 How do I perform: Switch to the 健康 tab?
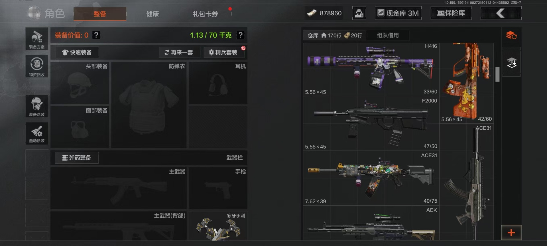point(152,14)
